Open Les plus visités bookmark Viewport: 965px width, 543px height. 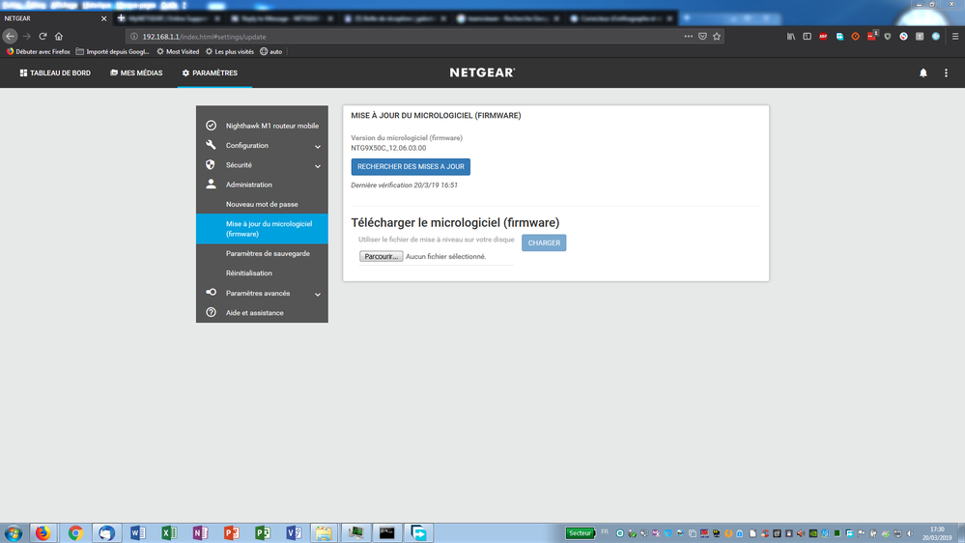coord(230,52)
